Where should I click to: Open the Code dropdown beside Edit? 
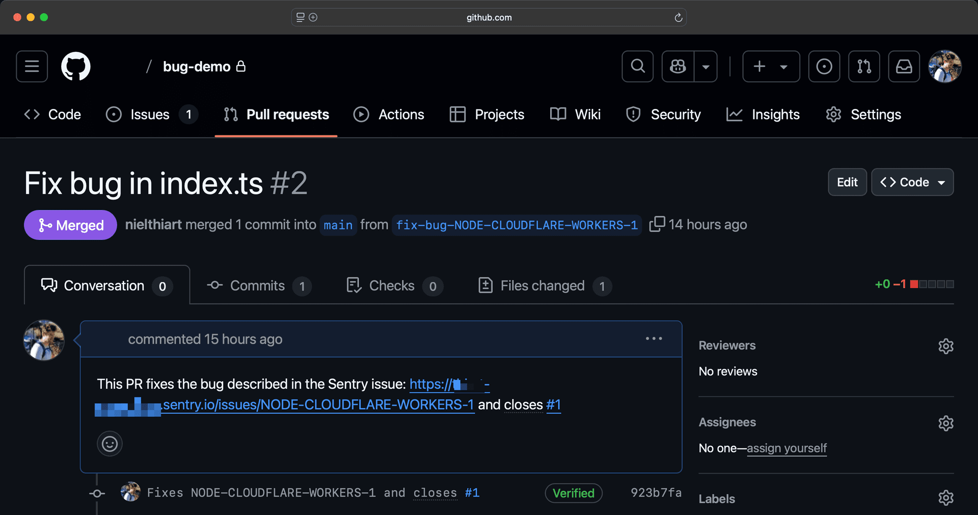(x=912, y=182)
